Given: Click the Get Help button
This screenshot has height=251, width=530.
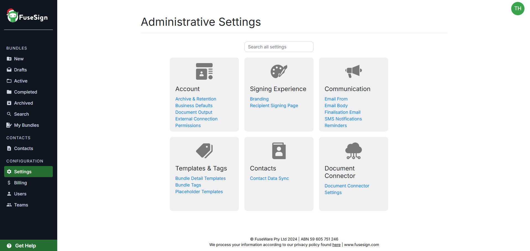Looking at the screenshot, I should (x=28, y=245).
